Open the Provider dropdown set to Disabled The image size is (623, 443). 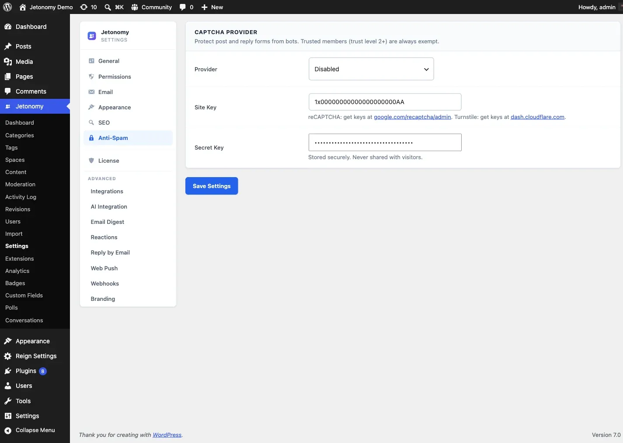tap(371, 69)
